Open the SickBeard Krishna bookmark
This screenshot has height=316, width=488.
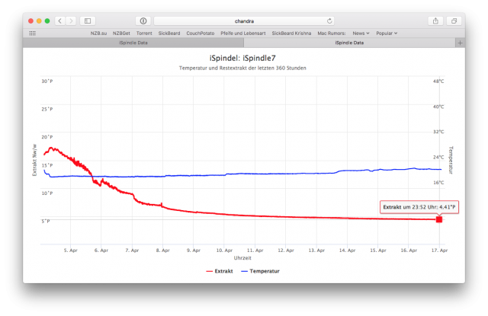[292, 34]
